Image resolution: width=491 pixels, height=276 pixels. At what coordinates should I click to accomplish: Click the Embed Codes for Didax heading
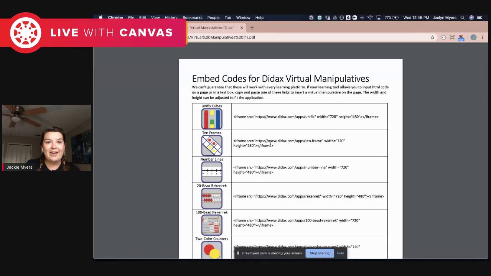[280, 79]
